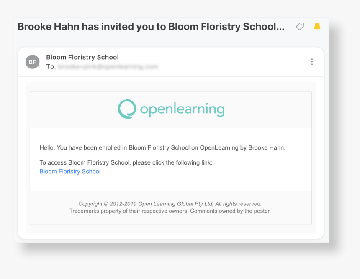360x279 pixels.
Task: Click the truncated ellipsis in the subject
Action: [x=280, y=29]
